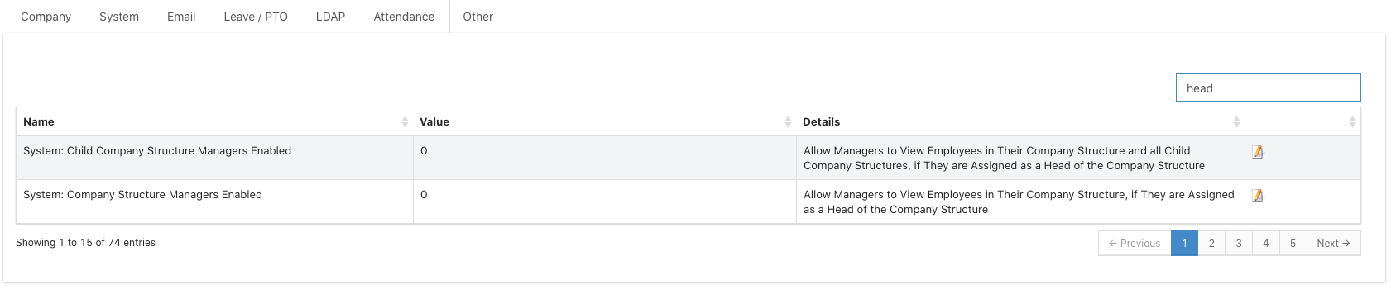
Task: Select the Other tab
Action: (x=478, y=17)
